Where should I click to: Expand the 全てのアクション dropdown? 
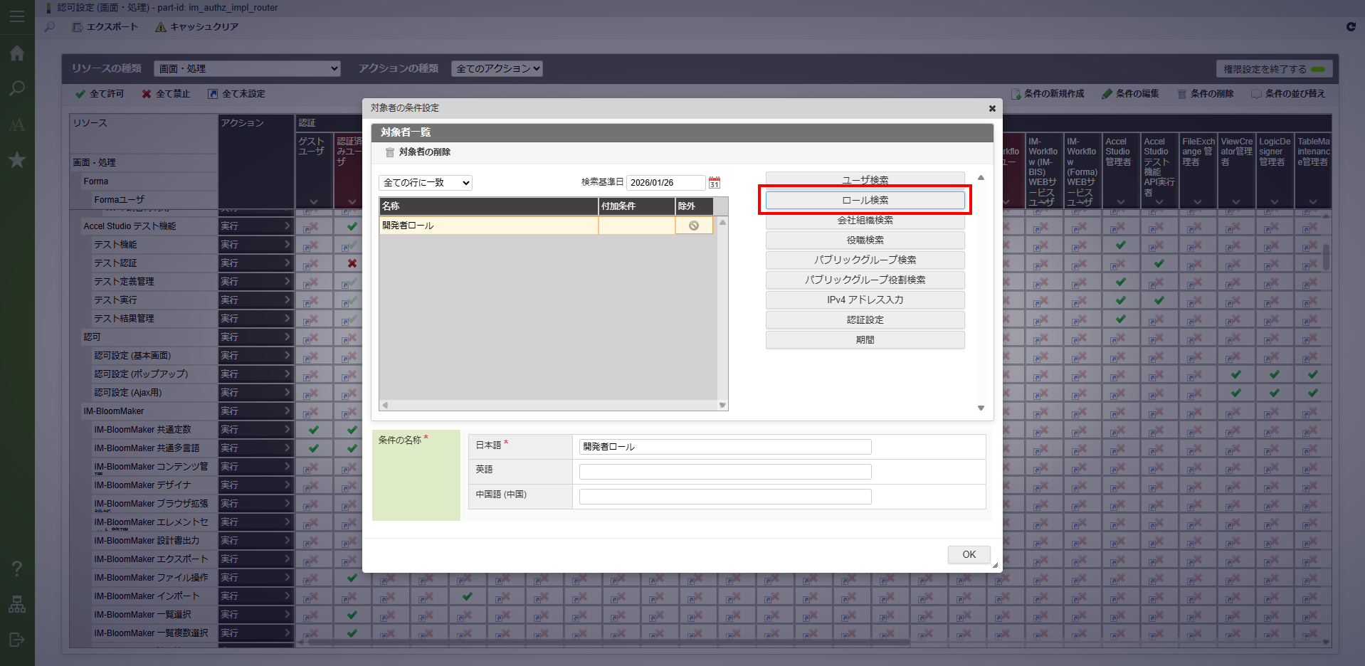click(498, 69)
